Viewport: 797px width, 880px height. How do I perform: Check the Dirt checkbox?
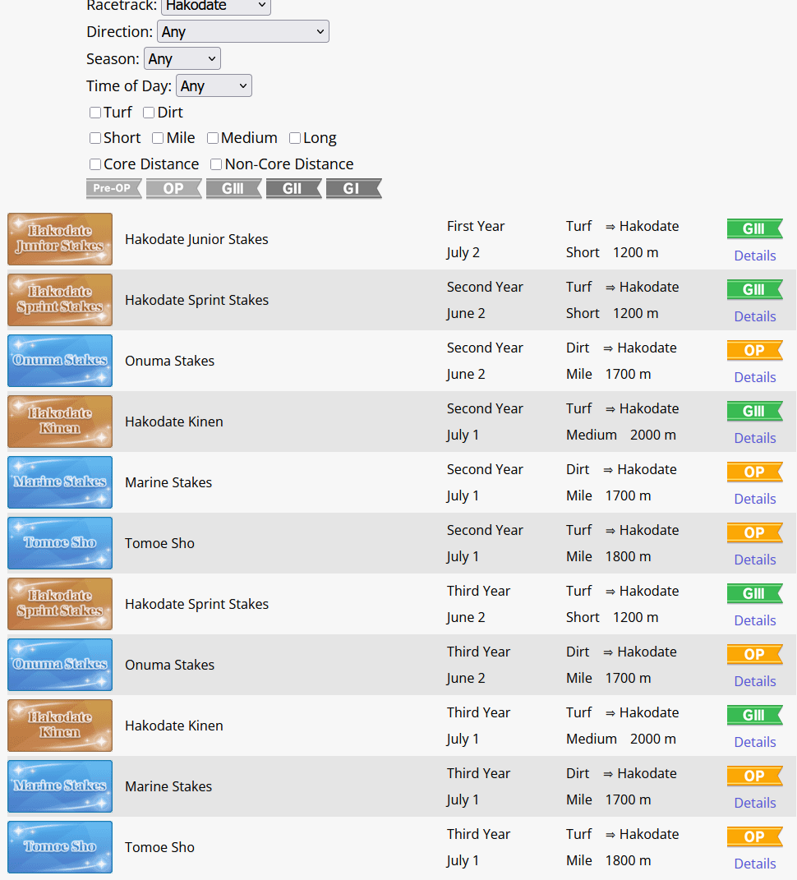pyautogui.click(x=149, y=113)
